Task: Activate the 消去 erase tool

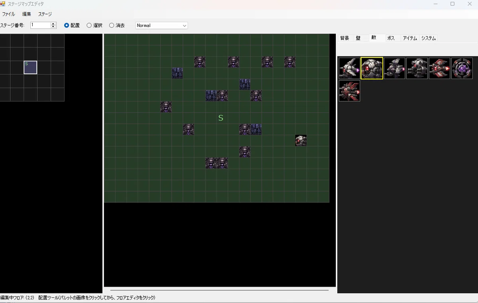Action: coord(117,25)
